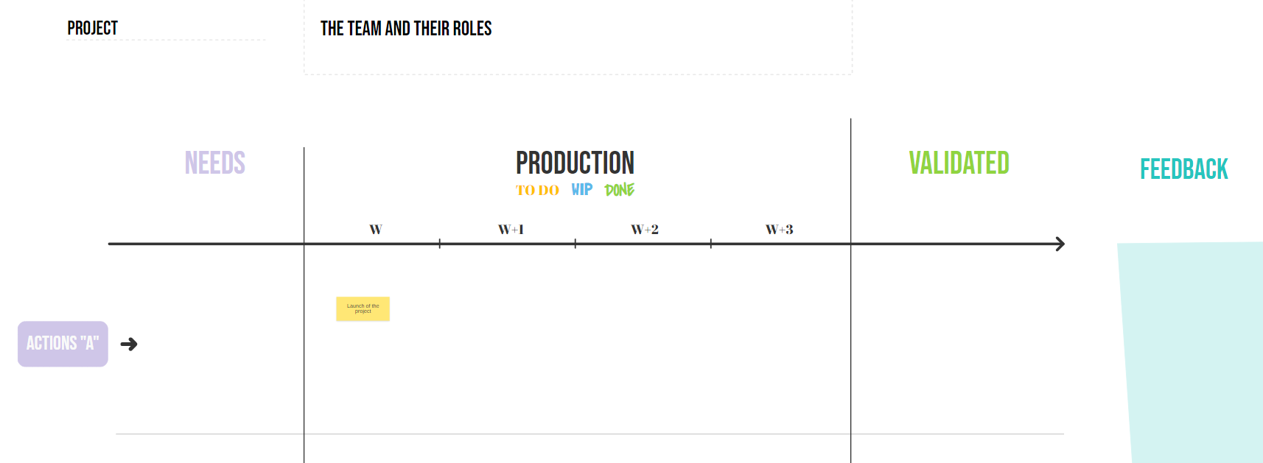Click the timeline tick between W+1 and W+2

(575, 244)
